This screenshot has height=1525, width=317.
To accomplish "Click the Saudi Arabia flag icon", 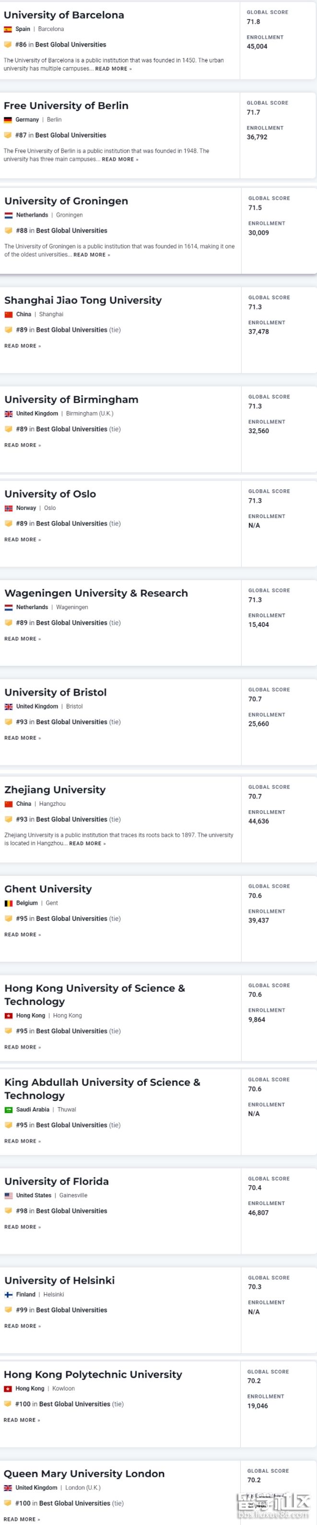I will 8,1110.
